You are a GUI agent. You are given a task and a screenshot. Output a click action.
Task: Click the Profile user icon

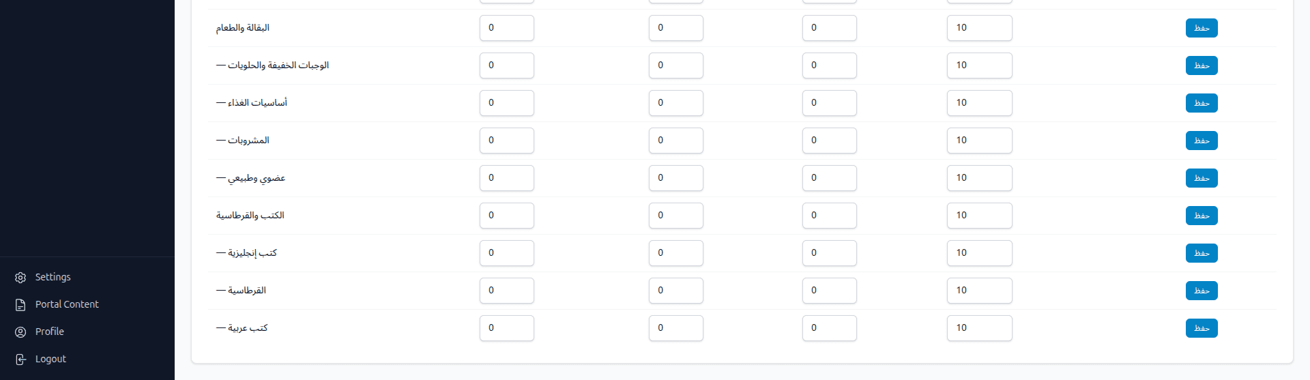pyautogui.click(x=20, y=332)
